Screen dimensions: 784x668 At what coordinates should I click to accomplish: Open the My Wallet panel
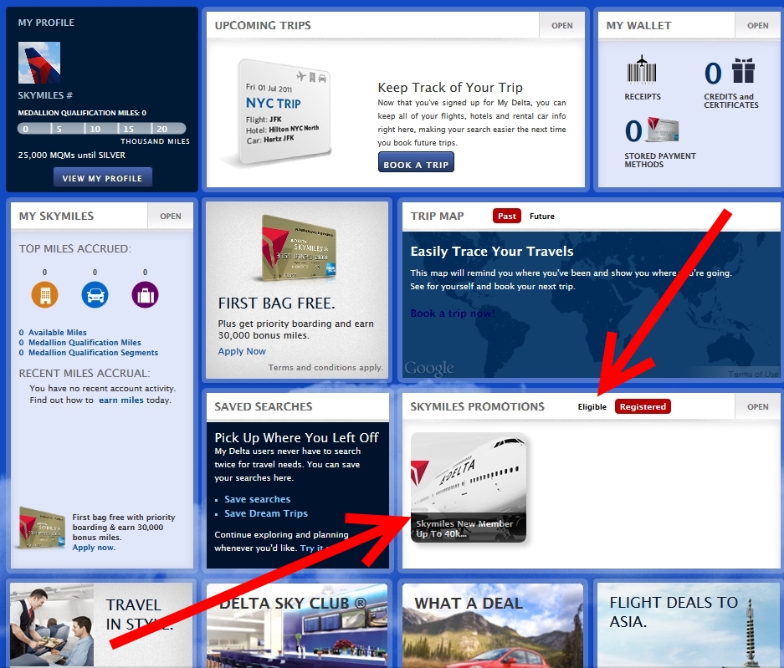[x=757, y=25]
